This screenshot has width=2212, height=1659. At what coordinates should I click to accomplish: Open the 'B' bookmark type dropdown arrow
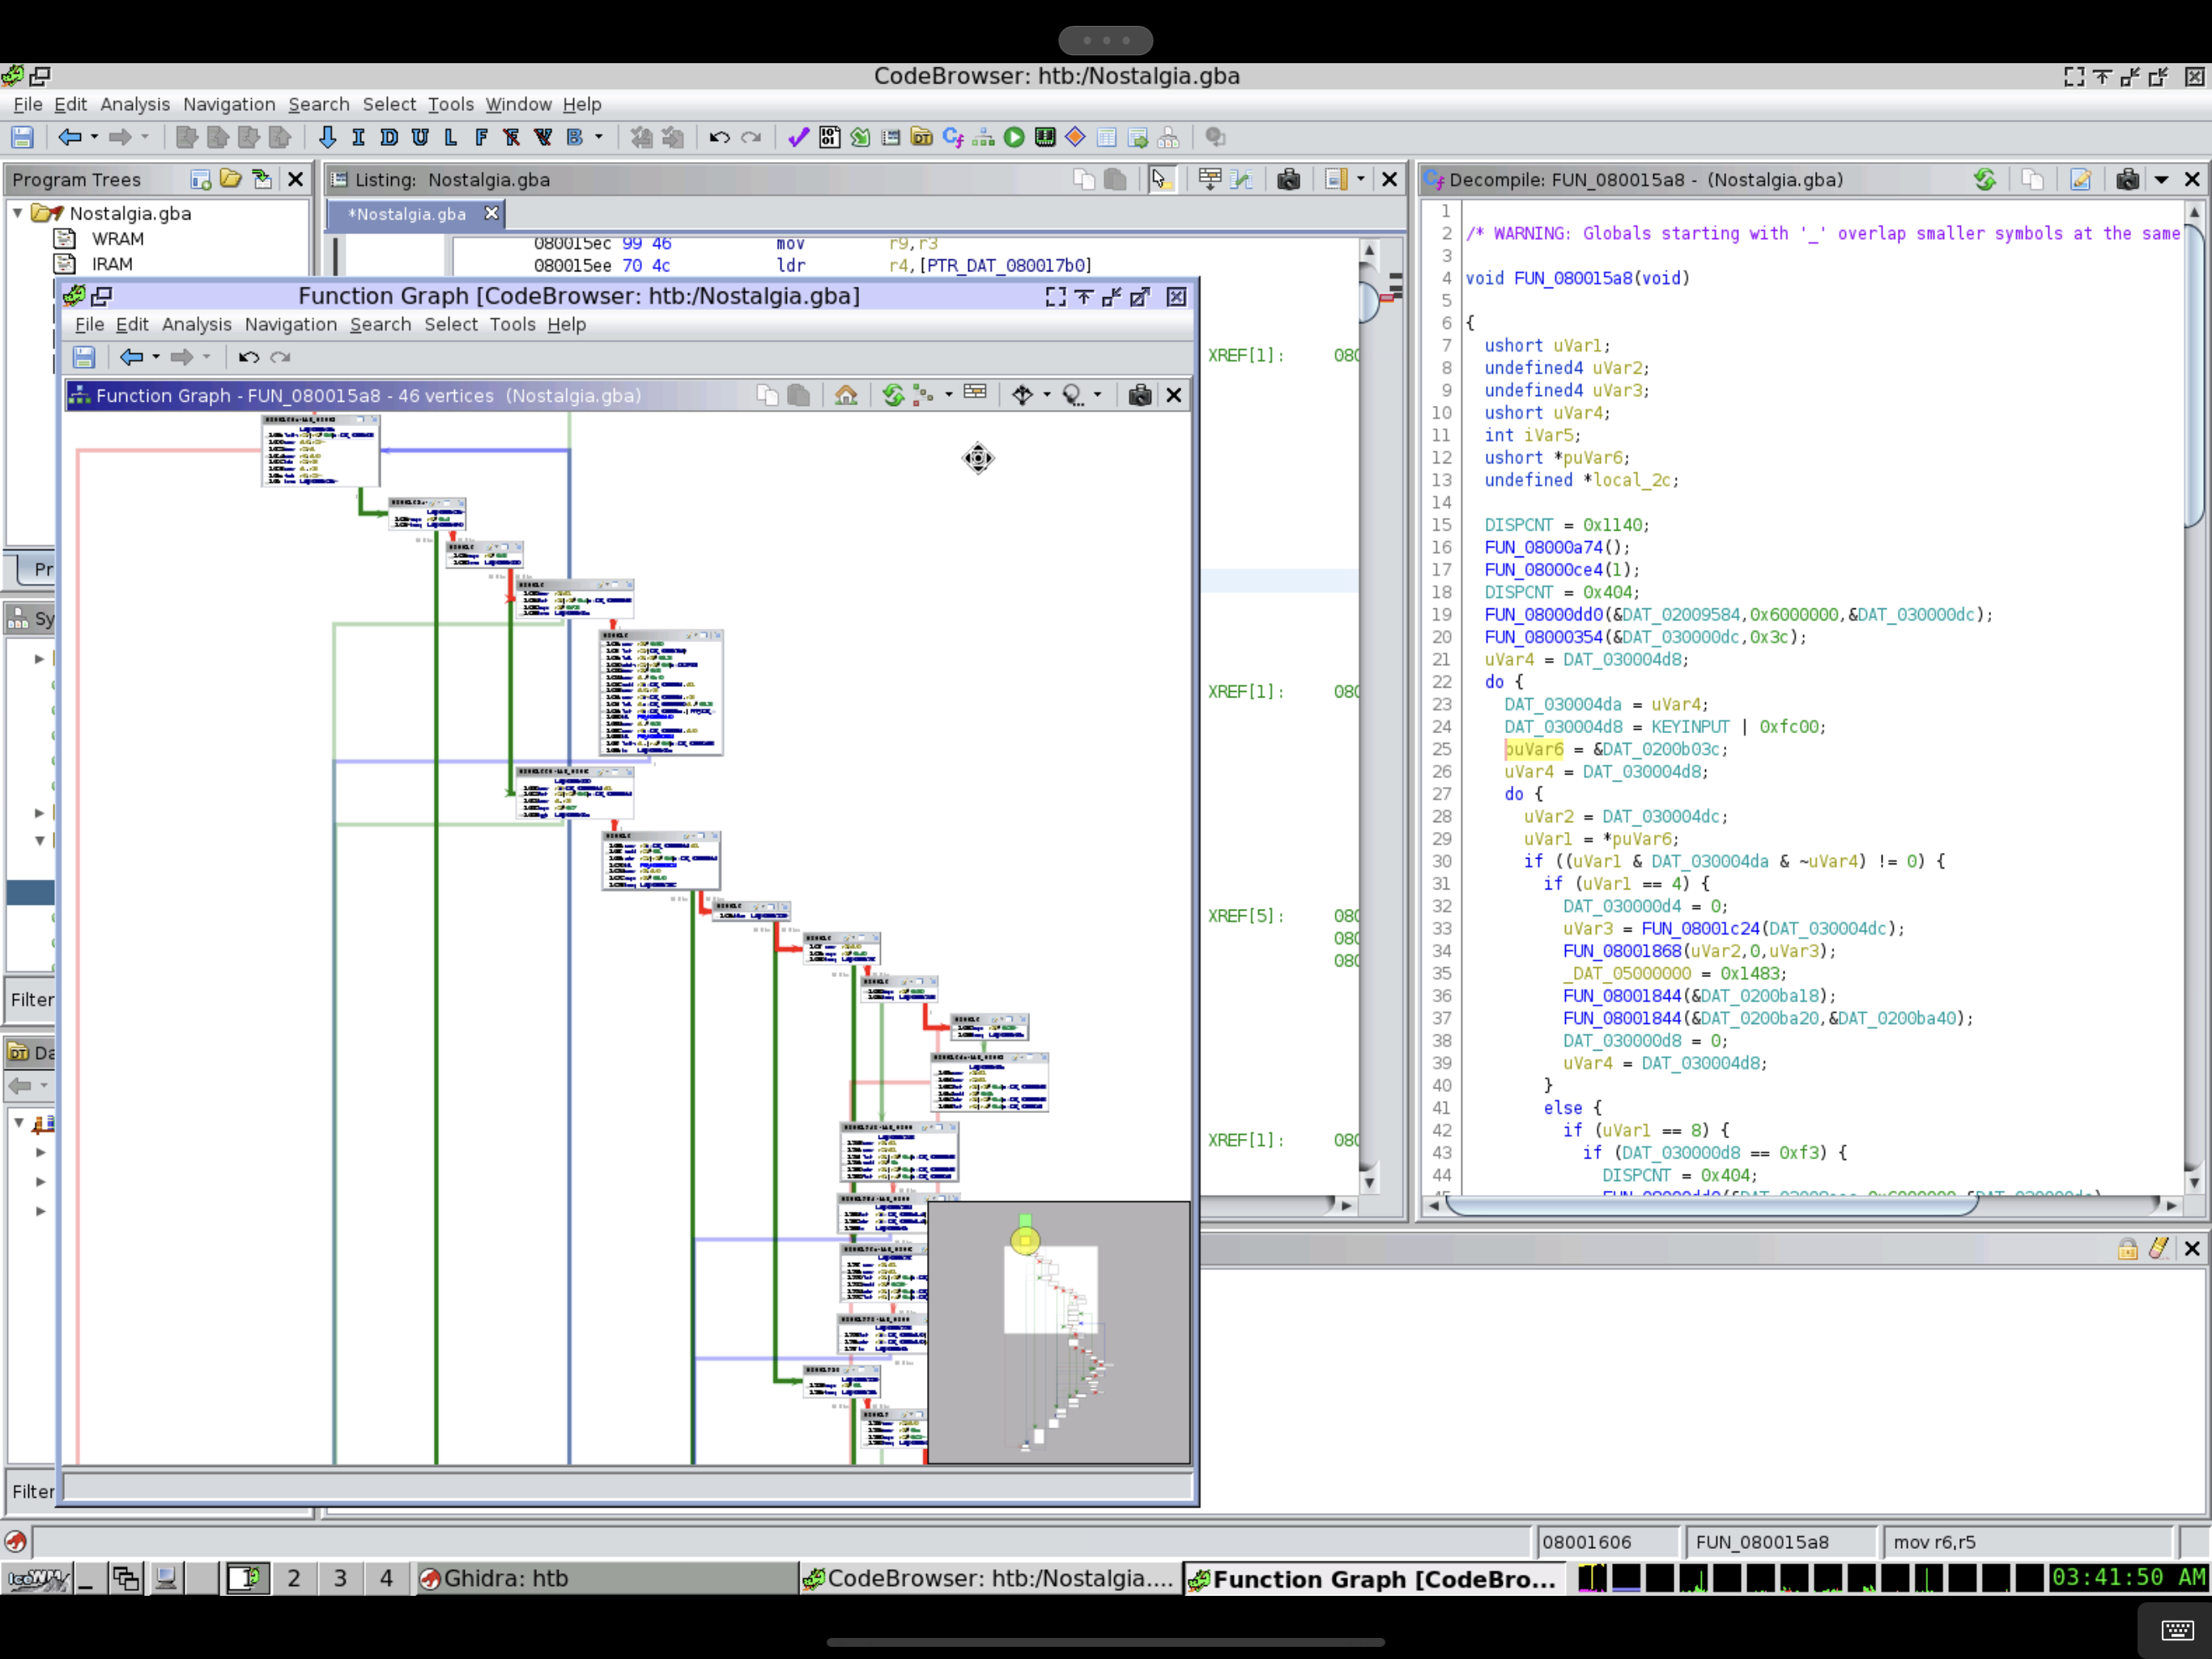pyautogui.click(x=599, y=137)
